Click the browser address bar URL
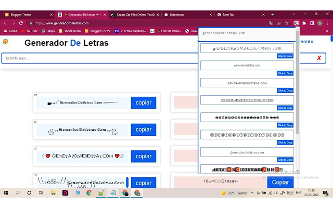The height and width of the screenshot is (208, 333). [61, 23]
